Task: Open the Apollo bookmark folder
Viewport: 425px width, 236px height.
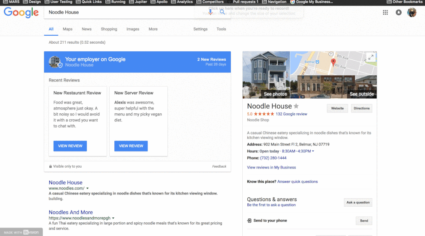Action: click(x=159, y=2)
